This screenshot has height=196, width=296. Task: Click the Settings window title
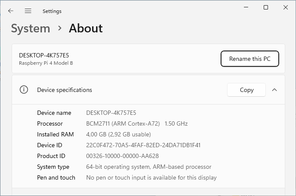tap(52, 11)
